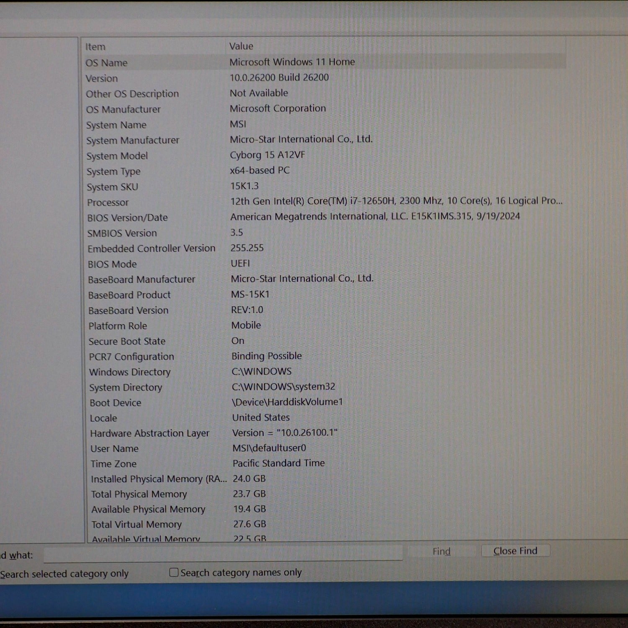This screenshot has width=628, height=628.
Task: Select the Secure Boot State row
Action: tap(127, 342)
